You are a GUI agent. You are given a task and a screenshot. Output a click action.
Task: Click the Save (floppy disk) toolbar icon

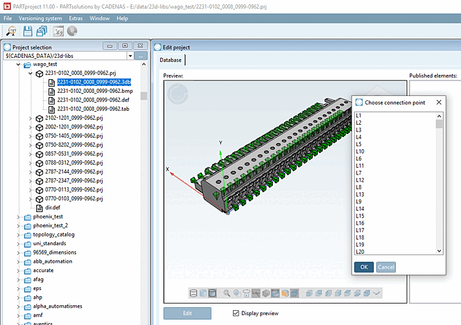(x=28, y=31)
